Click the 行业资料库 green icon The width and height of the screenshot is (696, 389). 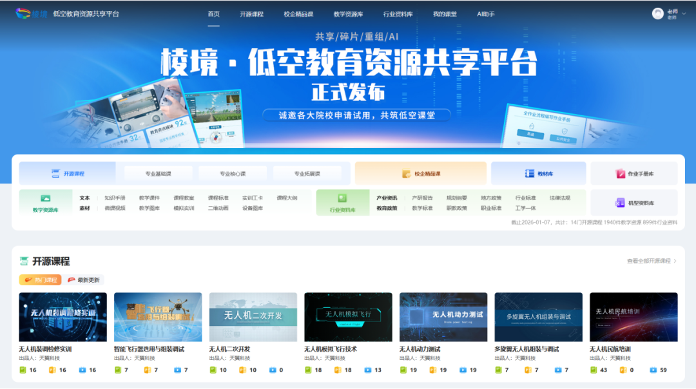click(342, 198)
